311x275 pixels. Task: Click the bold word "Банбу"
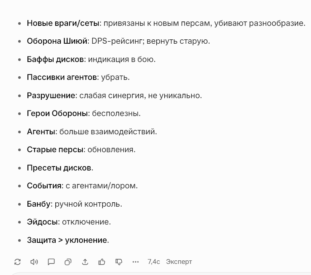coord(39,204)
